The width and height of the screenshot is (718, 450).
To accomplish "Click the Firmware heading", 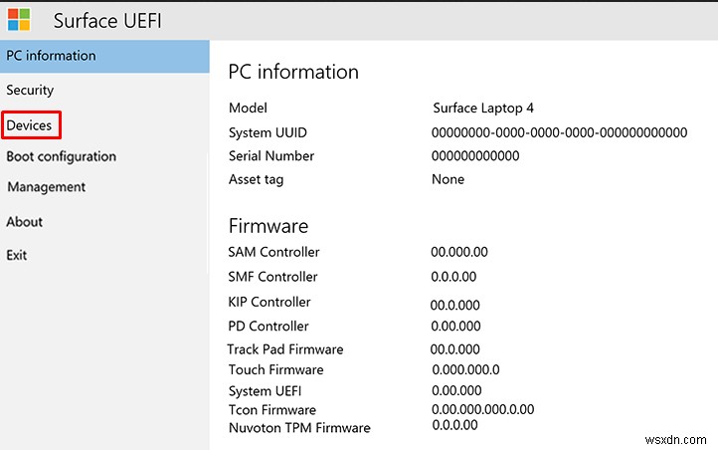I will pos(269,226).
